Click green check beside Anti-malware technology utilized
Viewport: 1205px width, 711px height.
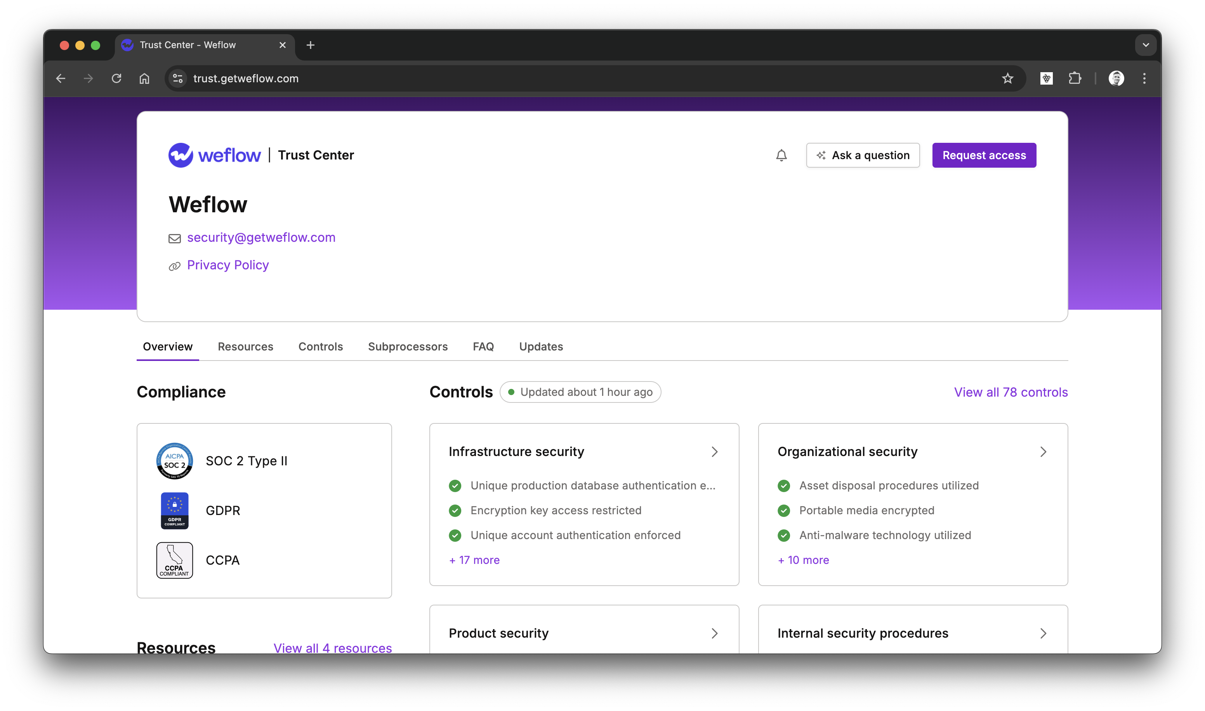784,536
